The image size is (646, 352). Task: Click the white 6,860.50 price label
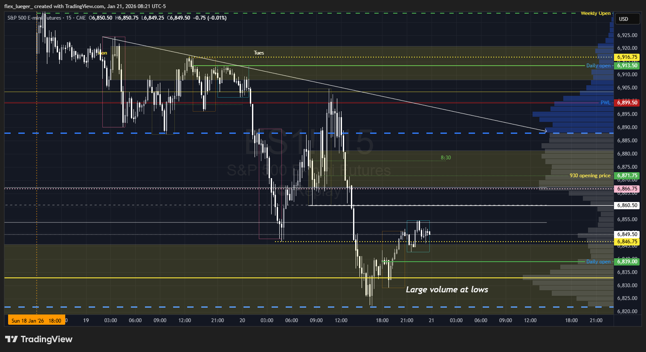pos(627,205)
